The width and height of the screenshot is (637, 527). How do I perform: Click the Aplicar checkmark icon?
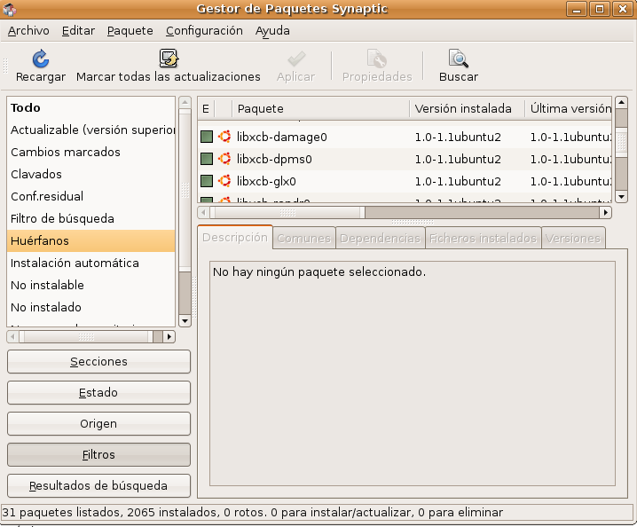click(x=296, y=59)
